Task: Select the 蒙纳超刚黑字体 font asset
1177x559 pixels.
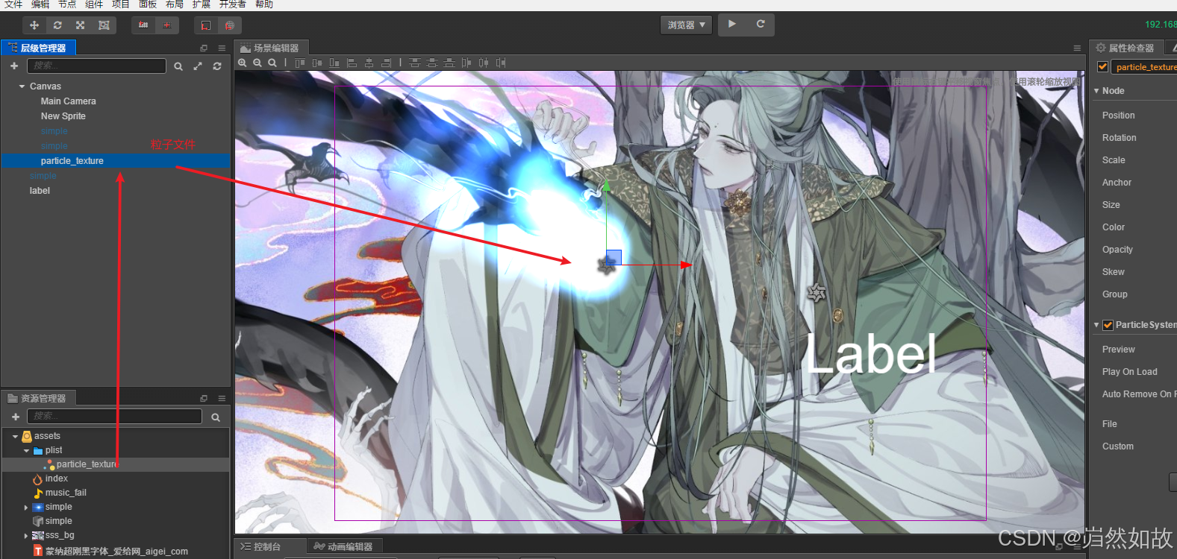Action: (x=116, y=552)
